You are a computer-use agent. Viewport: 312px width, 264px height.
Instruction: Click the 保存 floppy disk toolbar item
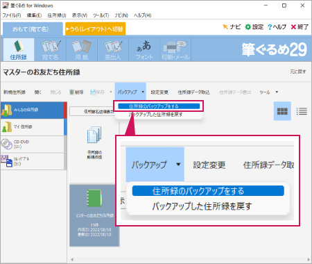coord(98,92)
